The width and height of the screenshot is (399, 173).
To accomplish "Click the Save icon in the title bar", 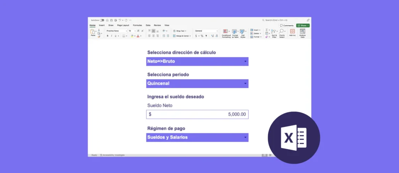I will pos(111,20).
